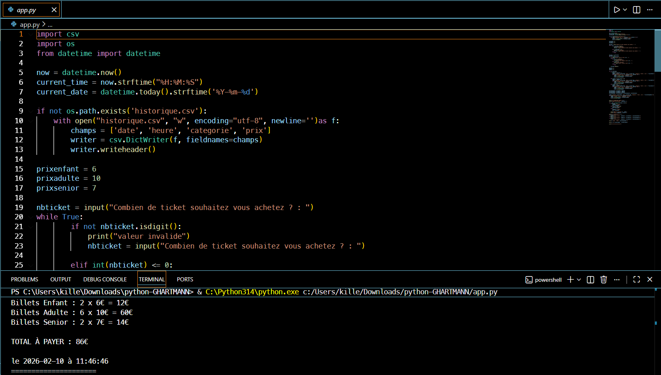
Task: Select the app.py editor tab
Action: pyautogui.click(x=27, y=10)
